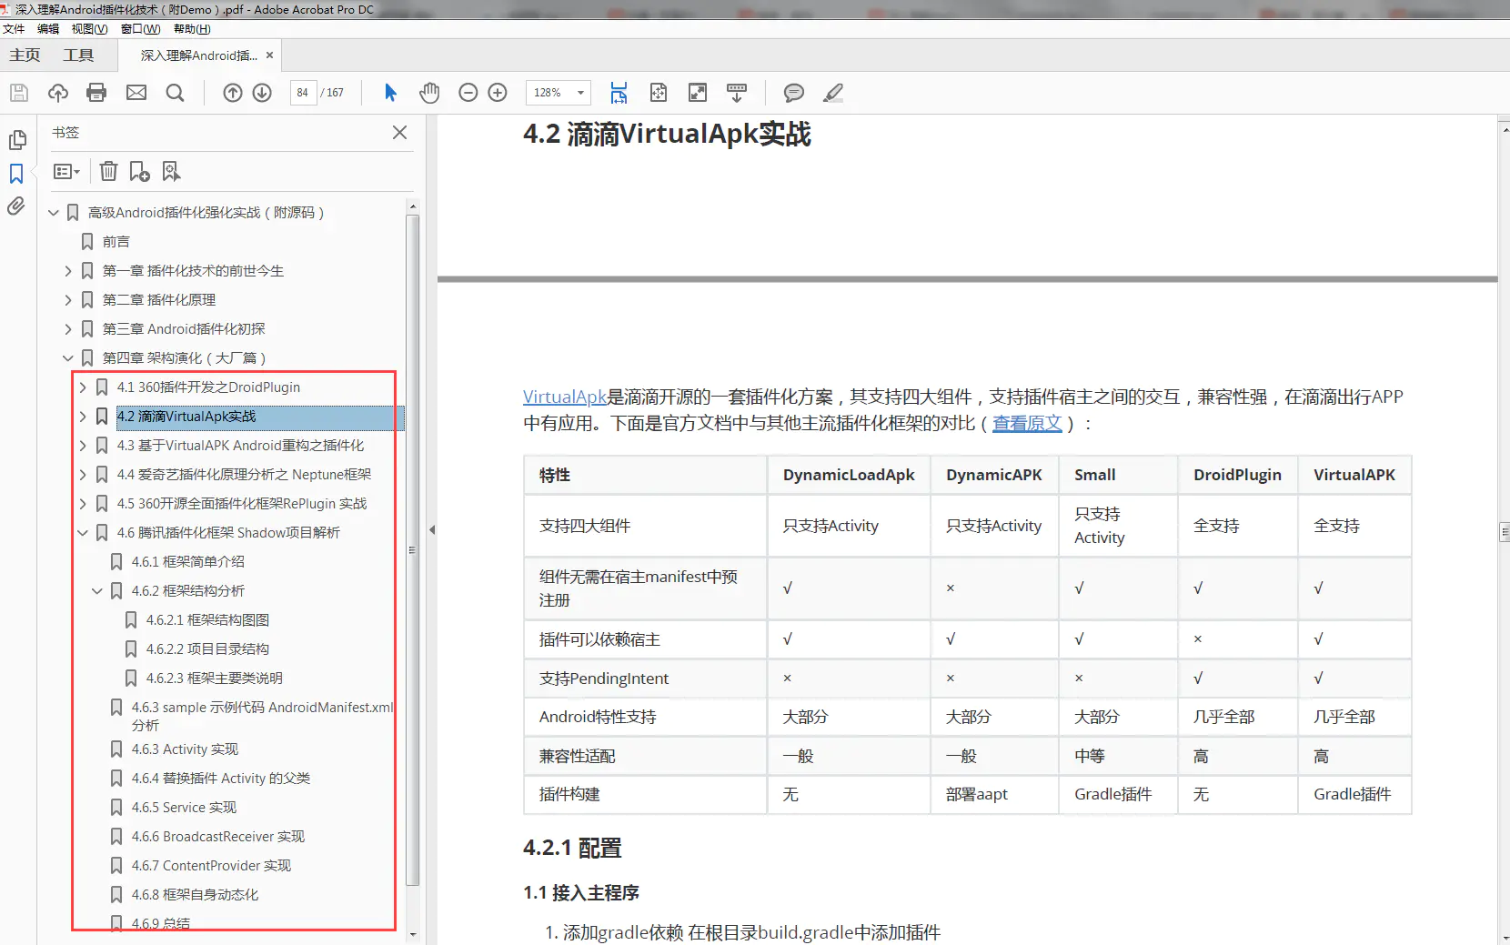
Task: Collapse 第四章 架构演化 bookmark
Action: (68, 358)
